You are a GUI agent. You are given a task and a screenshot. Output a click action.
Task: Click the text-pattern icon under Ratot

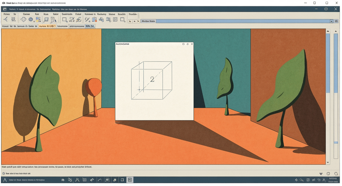pos(53,20)
